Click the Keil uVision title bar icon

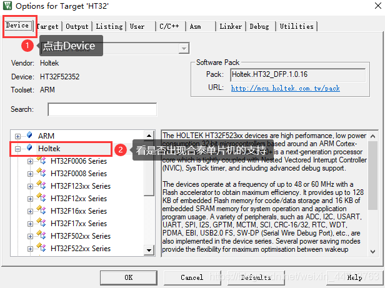click(7, 6)
